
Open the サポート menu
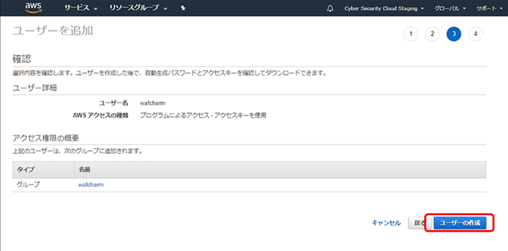pyautogui.click(x=489, y=8)
